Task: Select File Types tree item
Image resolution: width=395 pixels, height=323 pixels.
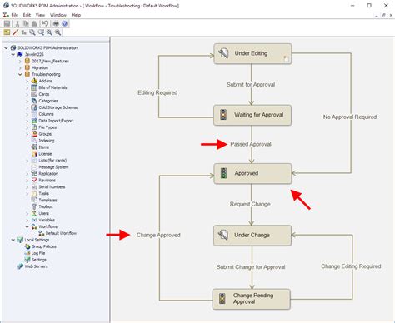Action: 47,127
